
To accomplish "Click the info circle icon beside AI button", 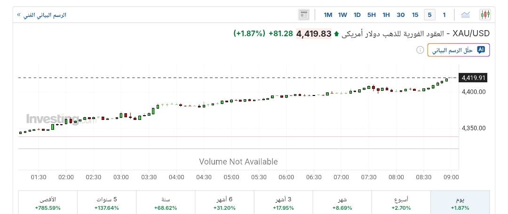I will click(420, 50).
